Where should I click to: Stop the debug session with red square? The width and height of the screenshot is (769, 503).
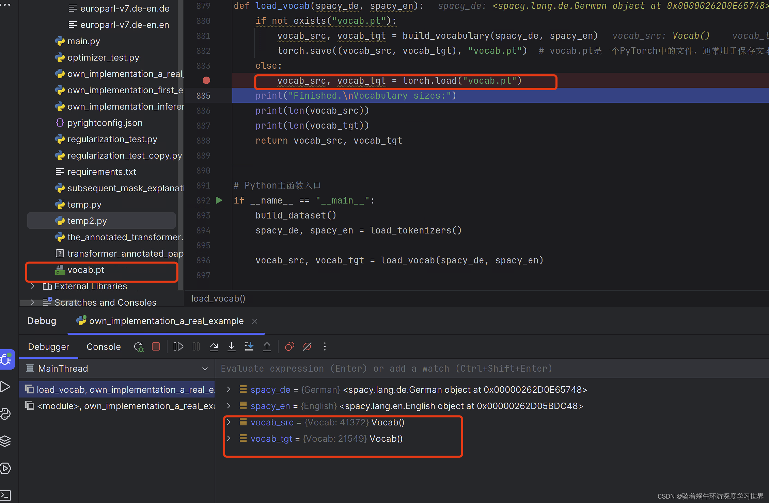click(156, 346)
